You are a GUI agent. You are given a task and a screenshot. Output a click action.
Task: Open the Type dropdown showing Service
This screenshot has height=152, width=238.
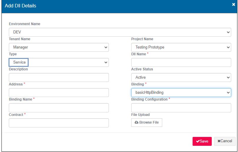pos(59,62)
